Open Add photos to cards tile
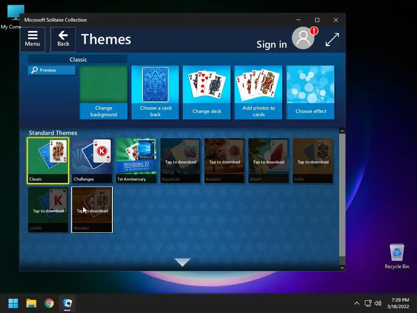The image size is (417, 313). point(258,93)
